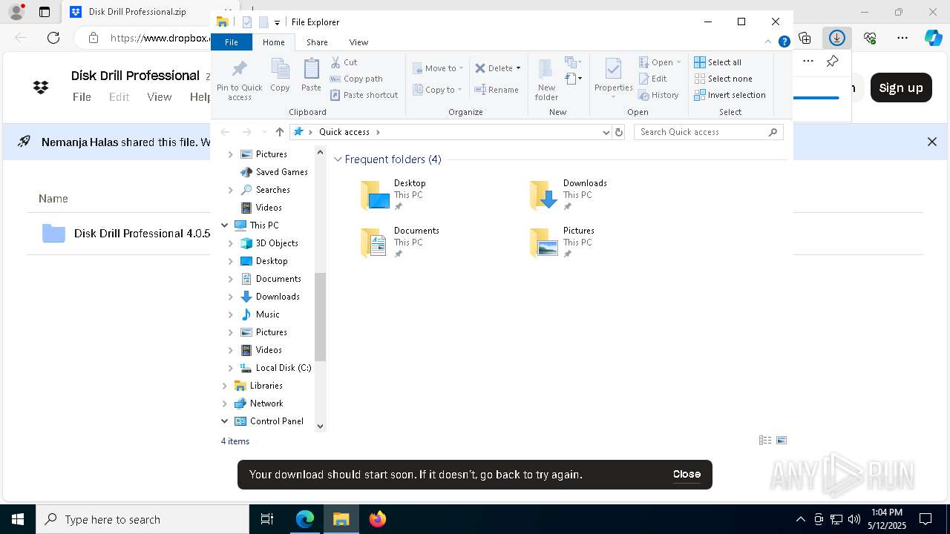Click Pin to Quick access in ribbon
950x534 pixels.
[239, 80]
